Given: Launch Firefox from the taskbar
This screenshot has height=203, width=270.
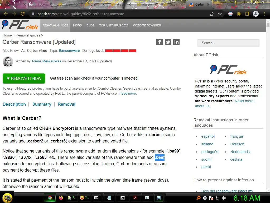Looking at the screenshot, I should 61,198.
